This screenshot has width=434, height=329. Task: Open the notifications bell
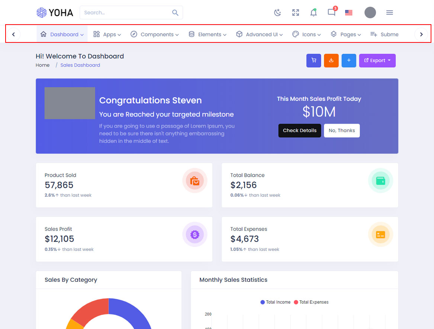(x=314, y=13)
